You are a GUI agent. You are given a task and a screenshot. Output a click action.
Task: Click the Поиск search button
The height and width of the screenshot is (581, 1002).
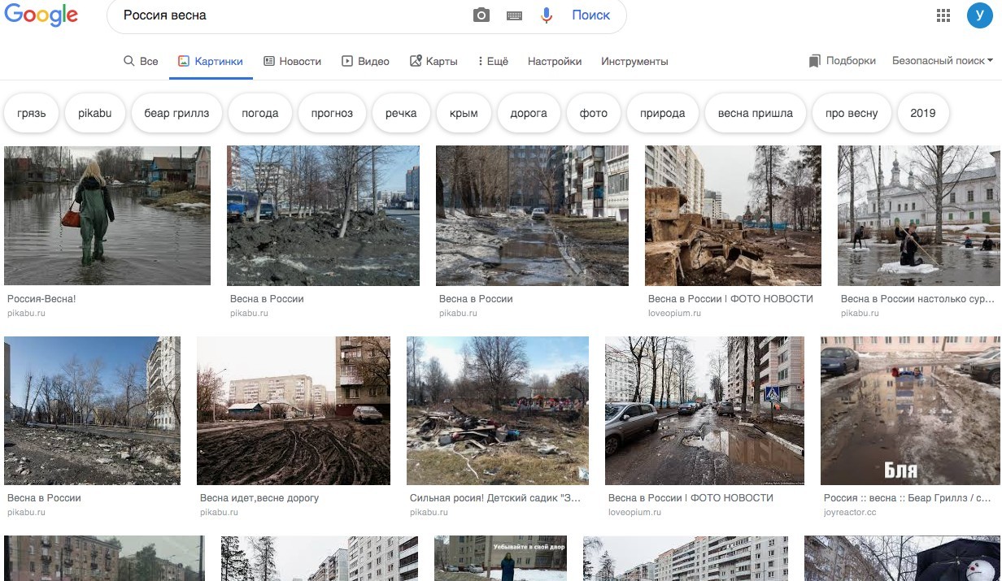pos(590,15)
